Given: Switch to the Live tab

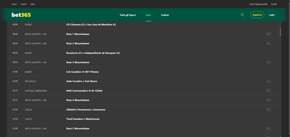Looking at the screenshot, I should pyautogui.click(x=148, y=15).
